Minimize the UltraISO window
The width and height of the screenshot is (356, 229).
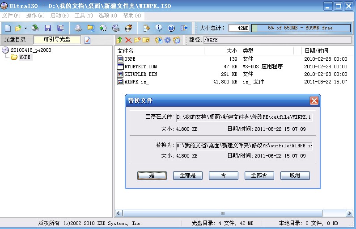(x=328, y=6)
